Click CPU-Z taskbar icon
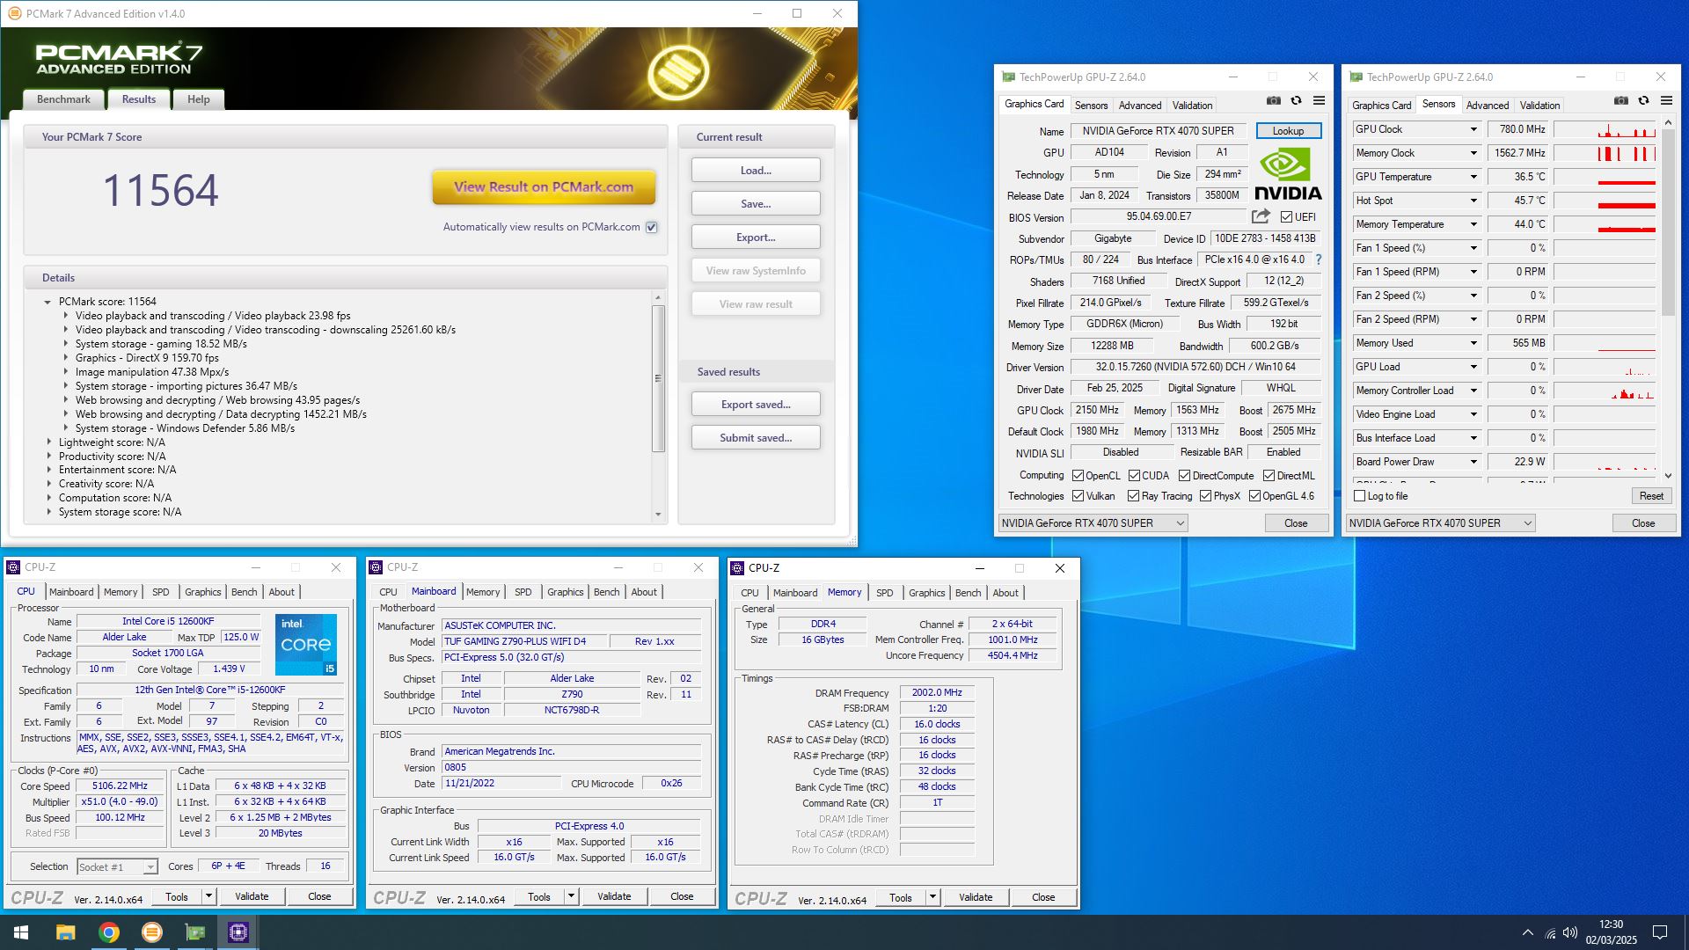This screenshot has height=950, width=1689. pyautogui.click(x=238, y=932)
